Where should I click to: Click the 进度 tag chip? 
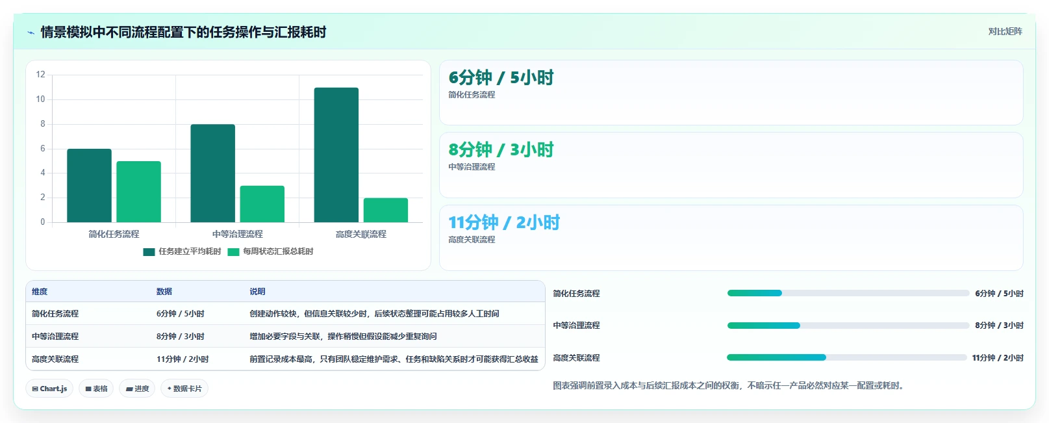click(137, 389)
